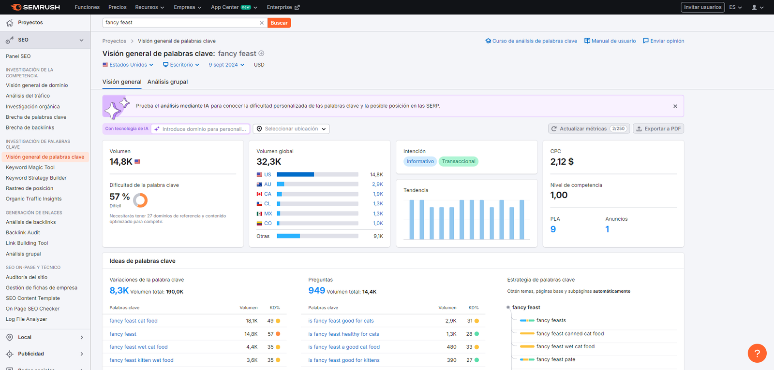Clear the search field with X icon

pos(262,23)
